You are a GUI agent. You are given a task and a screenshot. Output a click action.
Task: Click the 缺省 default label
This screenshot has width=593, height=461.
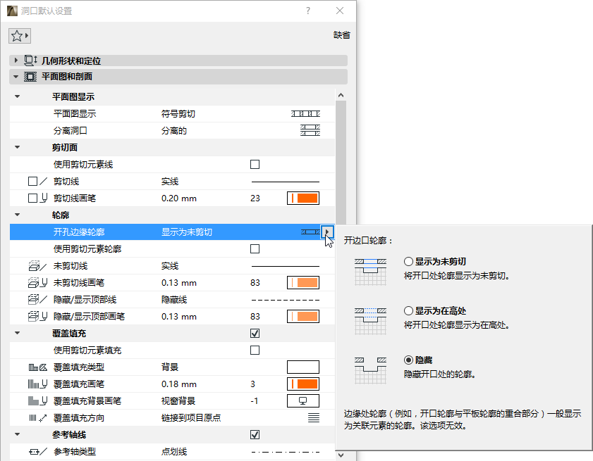click(x=342, y=35)
